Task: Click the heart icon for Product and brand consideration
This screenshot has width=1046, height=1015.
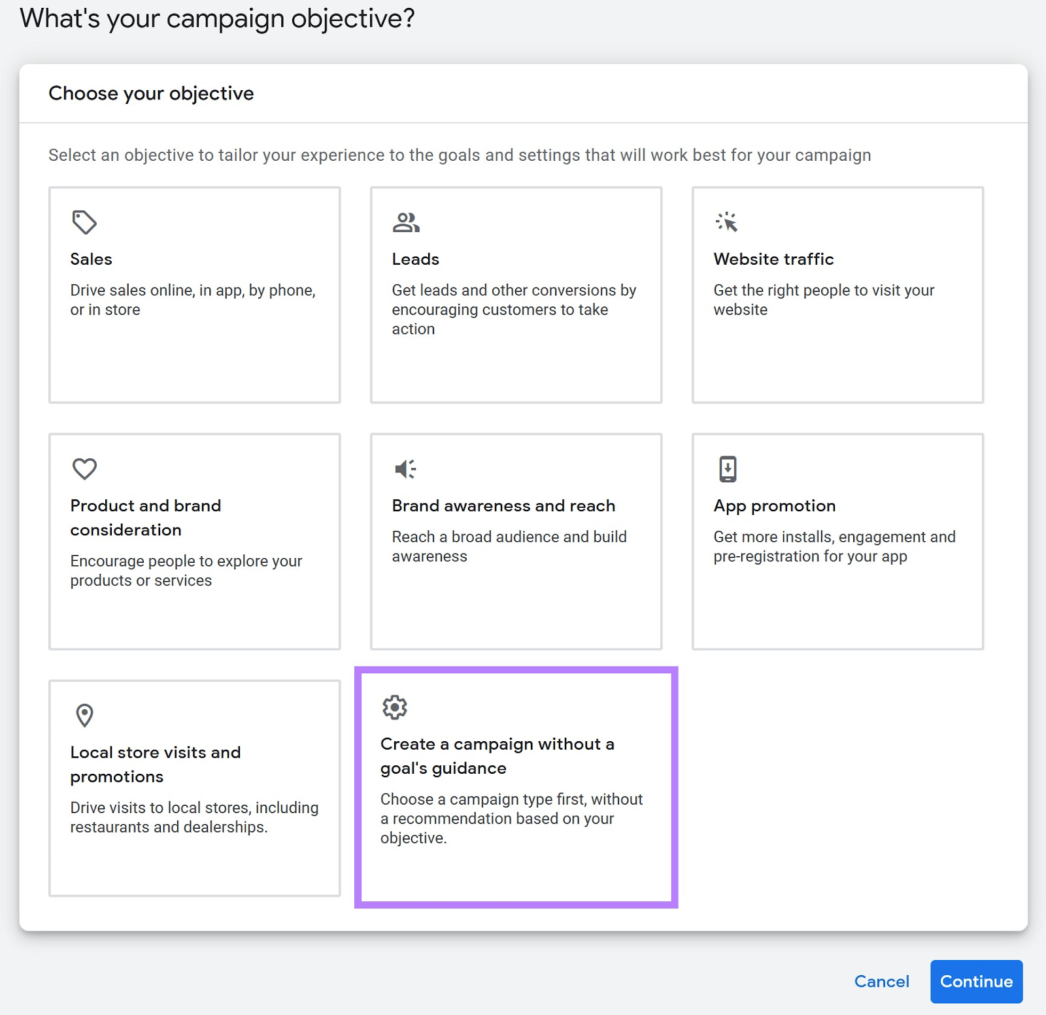Action: pos(84,469)
